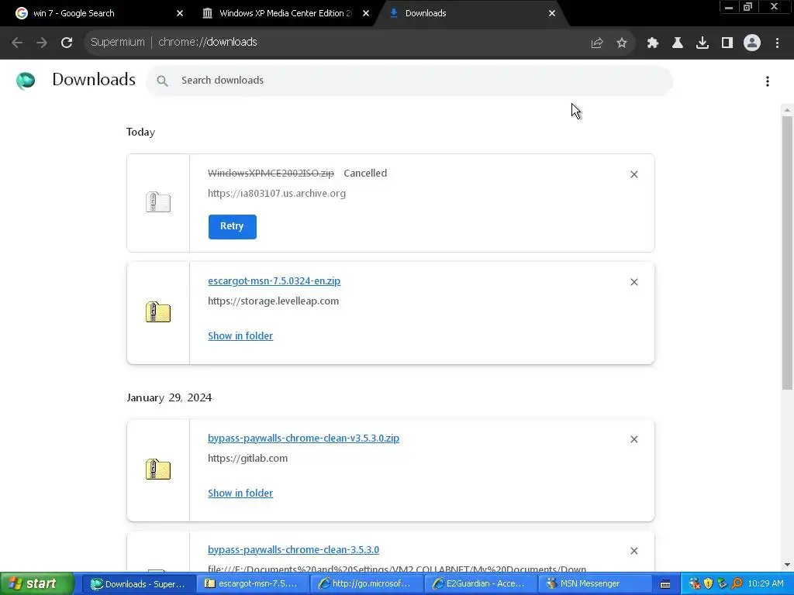Click the page vertical scrollbar thumb
The image size is (794, 595).
click(x=787, y=253)
